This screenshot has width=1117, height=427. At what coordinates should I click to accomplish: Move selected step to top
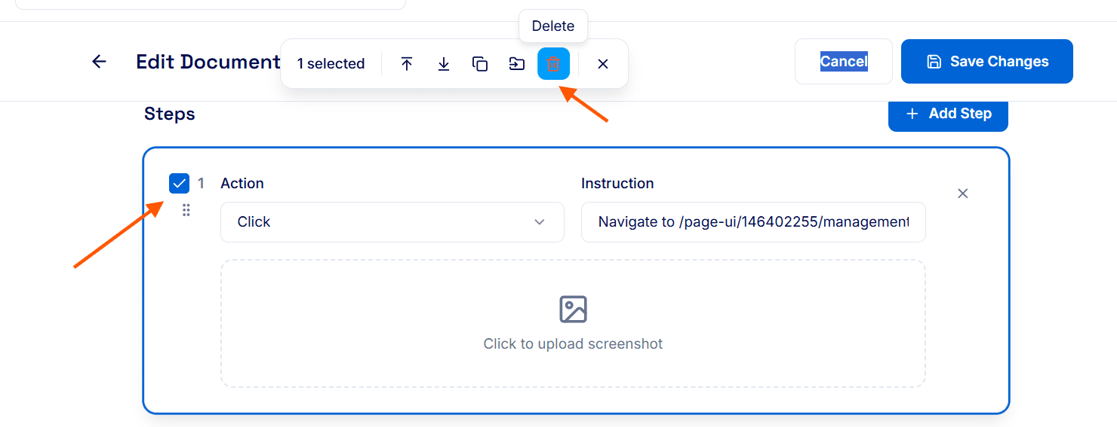[407, 64]
